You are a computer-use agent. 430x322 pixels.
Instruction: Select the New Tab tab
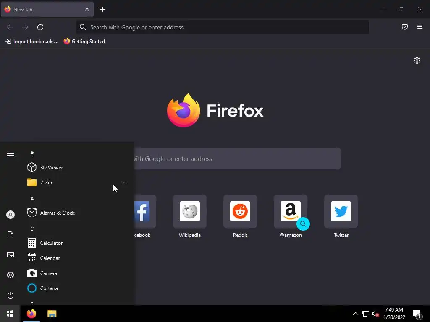(x=47, y=9)
